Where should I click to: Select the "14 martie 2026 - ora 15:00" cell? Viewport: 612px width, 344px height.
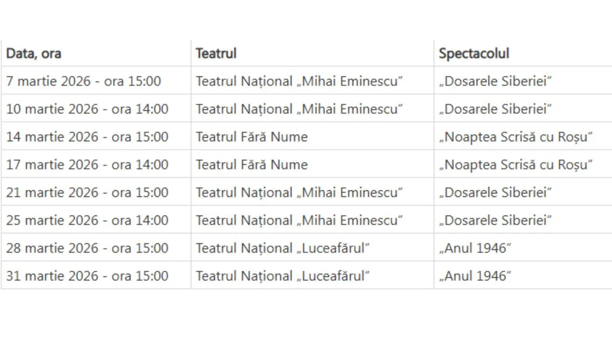coord(87,137)
